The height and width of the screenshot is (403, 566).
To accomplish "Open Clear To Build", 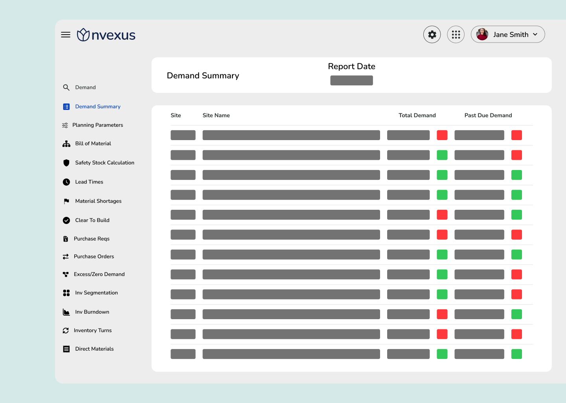I will (92, 220).
